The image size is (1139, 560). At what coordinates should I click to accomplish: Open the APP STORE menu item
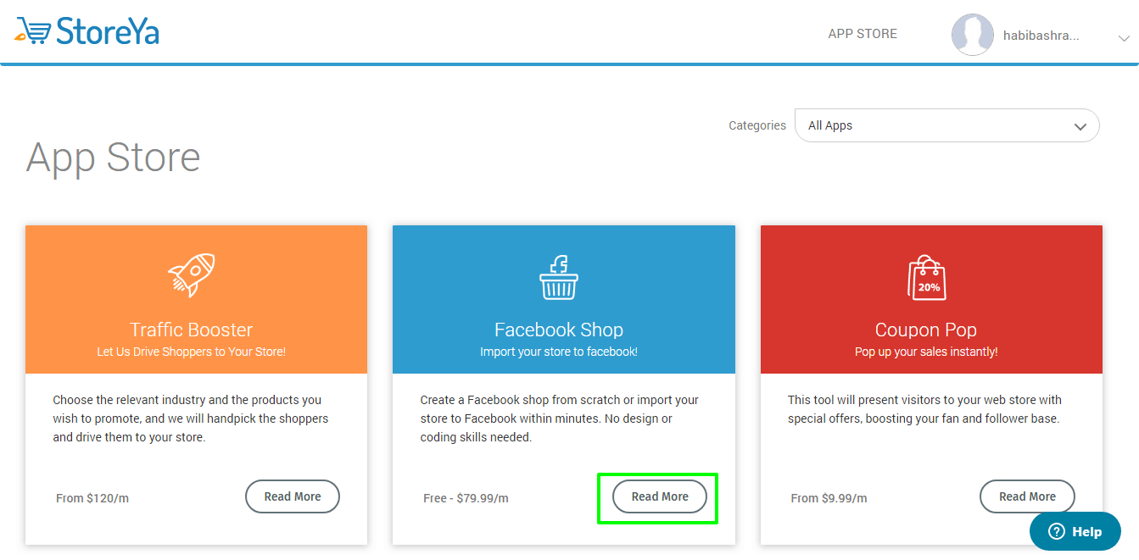click(x=863, y=34)
